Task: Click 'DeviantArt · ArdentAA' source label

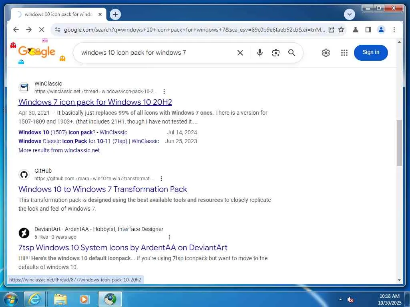Action: tap(99, 229)
